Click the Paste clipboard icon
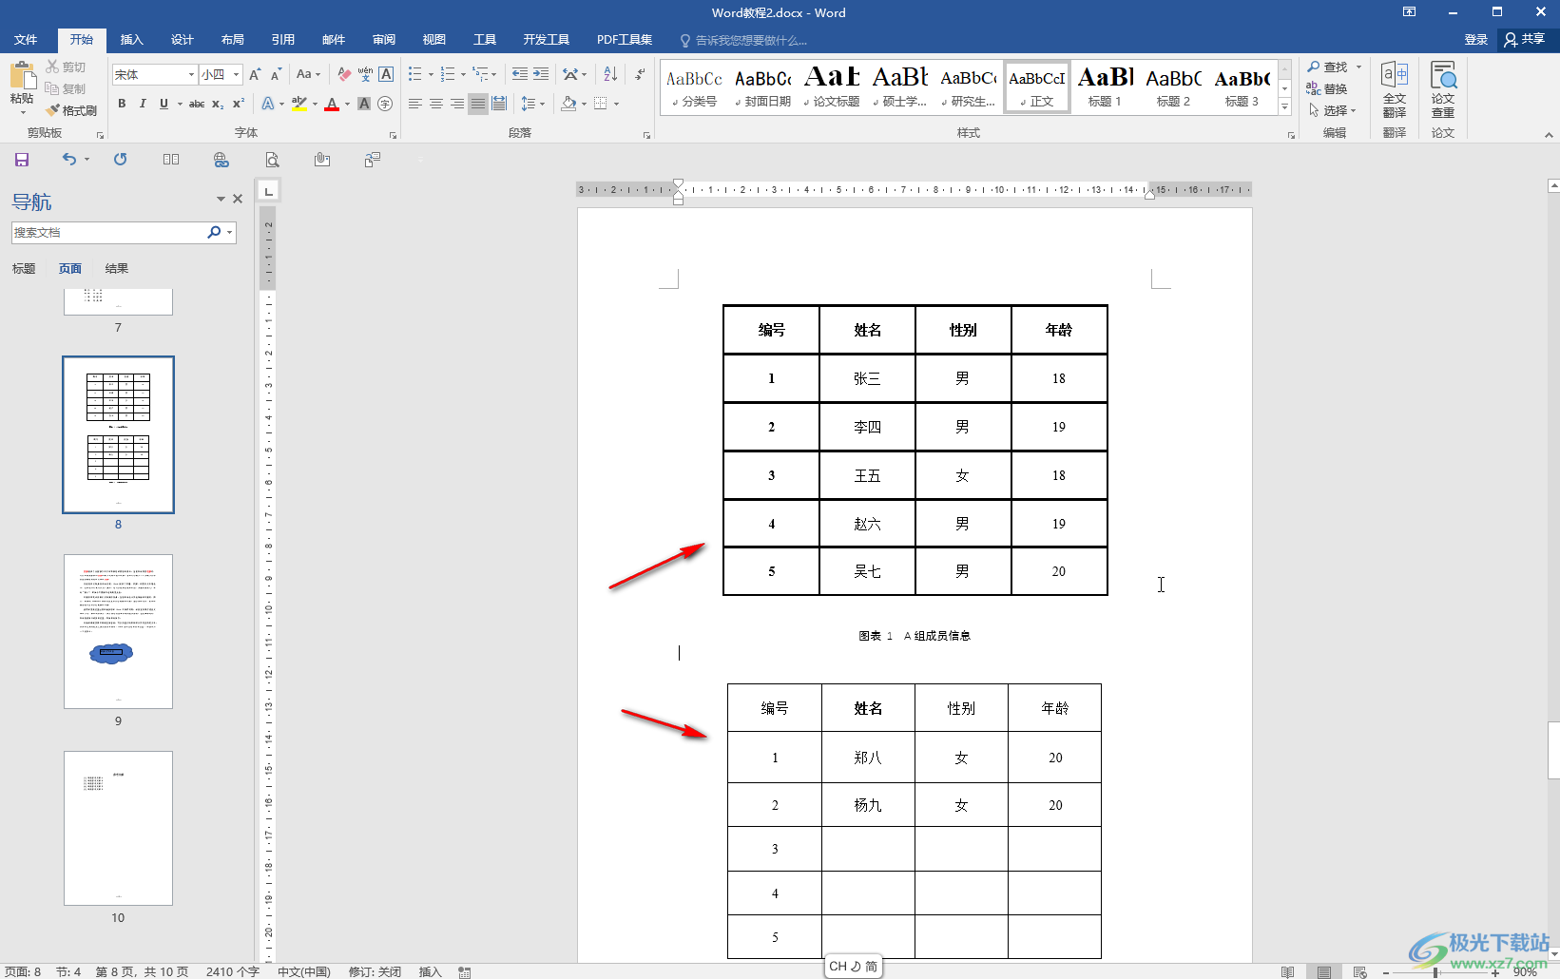 [x=22, y=76]
